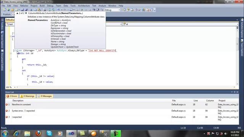
Task: Open the Solution Explorer side tab
Action: coord(242,28)
